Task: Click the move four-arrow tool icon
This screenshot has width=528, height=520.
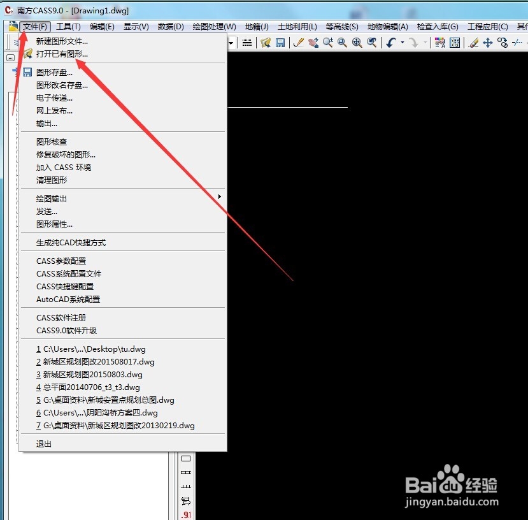Action: 488,43
